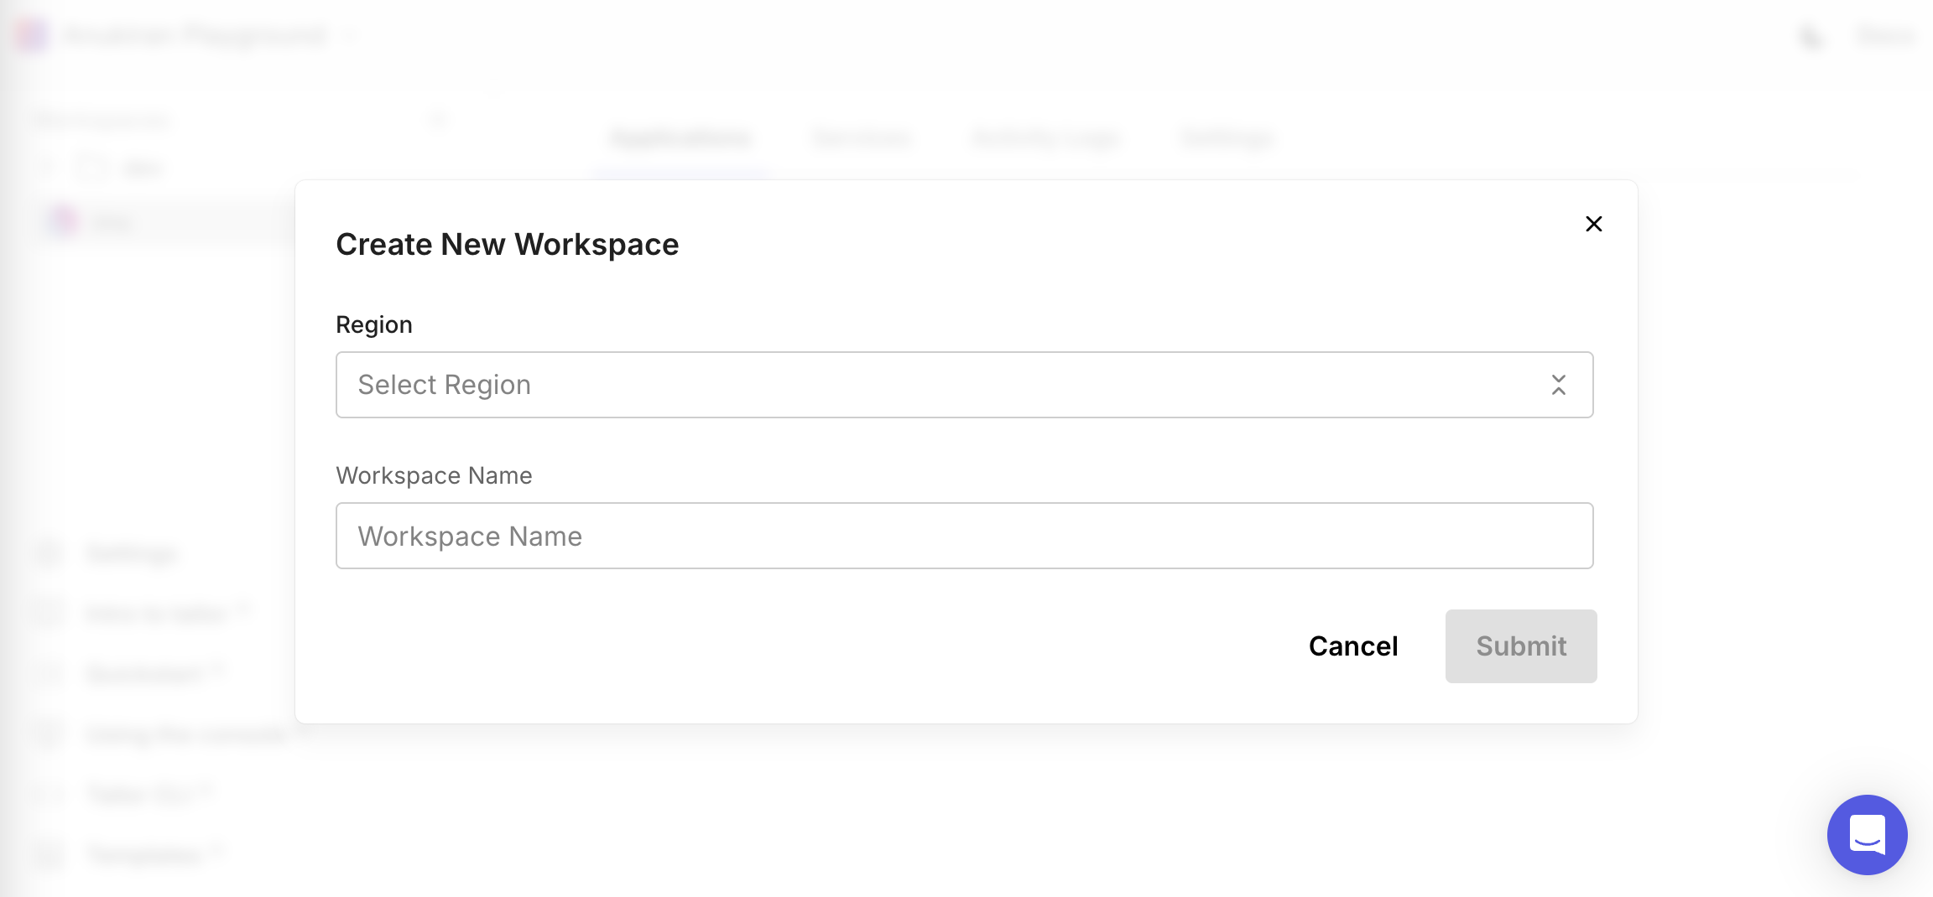Image resolution: width=1933 pixels, height=897 pixels.
Task: Open the Activity Logs tab
Action: click(x=1045, y=137)
